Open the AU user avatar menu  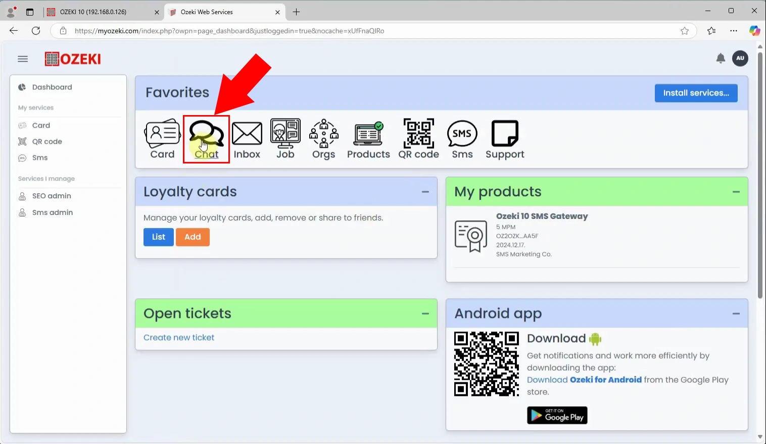point(740,58)
